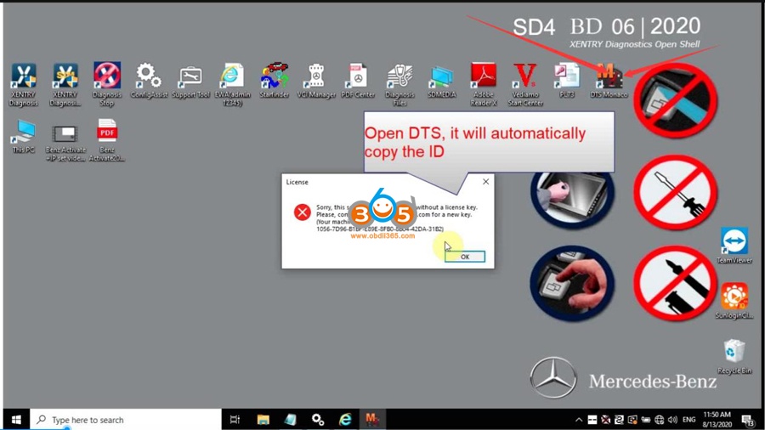Open network status in the system tray
The image size is (765, 430).
659,420
